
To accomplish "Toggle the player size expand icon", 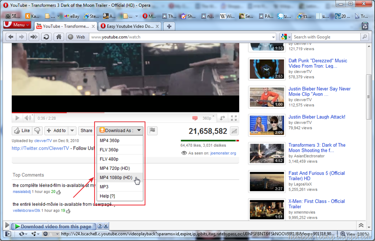I will tap(222, 118).
